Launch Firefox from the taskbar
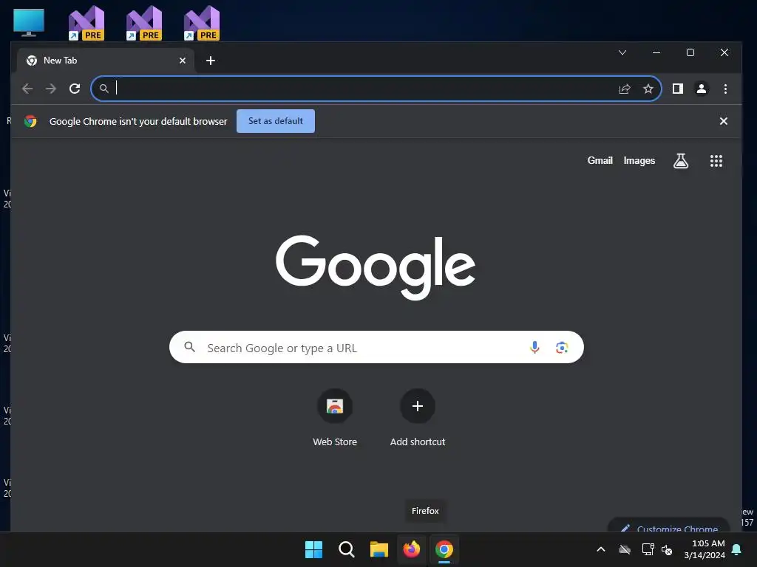Screen dimensions: 757x567 [x=411, y=549]
